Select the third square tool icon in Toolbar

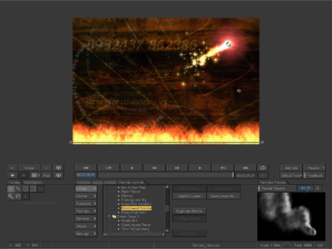point(26,189)
